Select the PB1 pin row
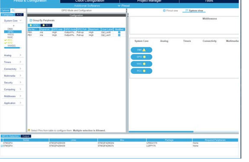The image size is (249, 162). pos(76,35)
